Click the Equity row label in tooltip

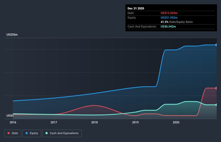[132, 18]
